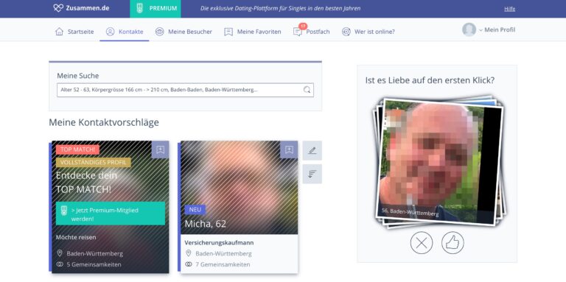The height and width of the screenshot is (282, 566).
Task: Open the sort order icon
Action: pos(312,174)
